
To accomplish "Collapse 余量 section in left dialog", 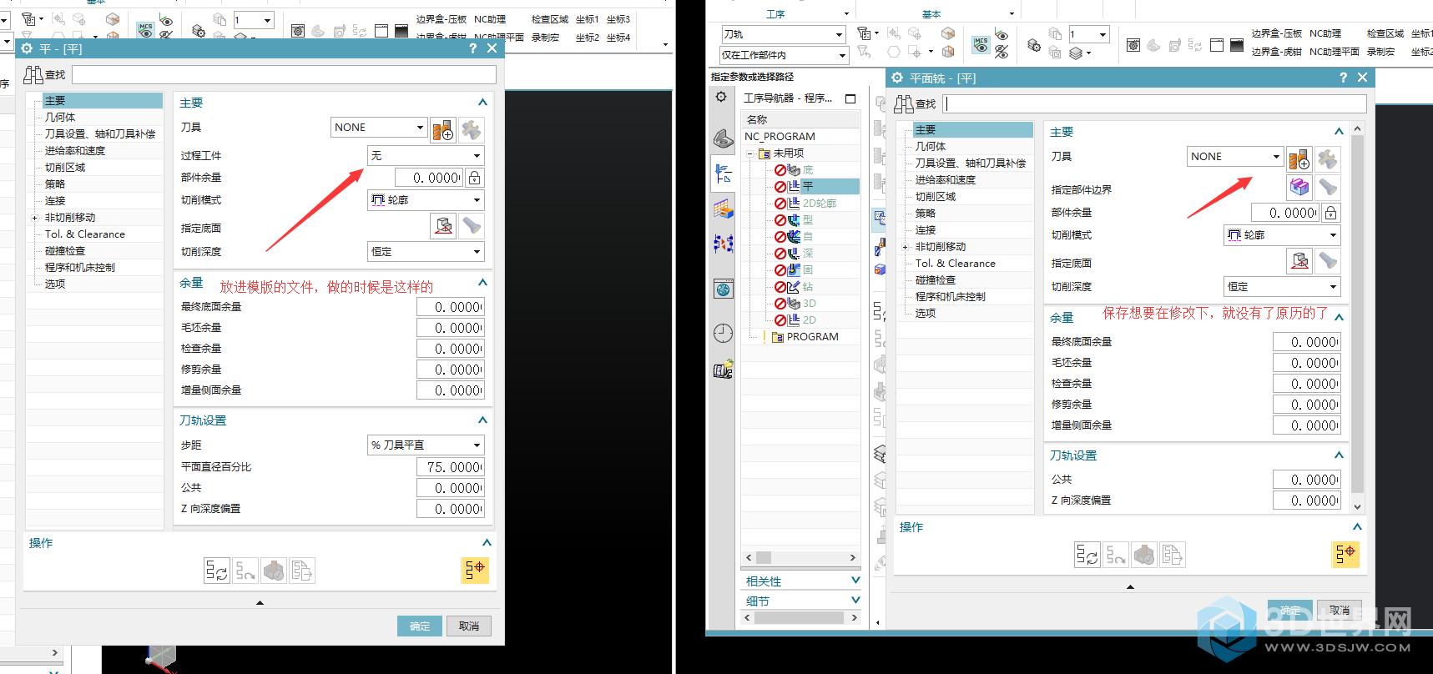I will pos(482,283).
